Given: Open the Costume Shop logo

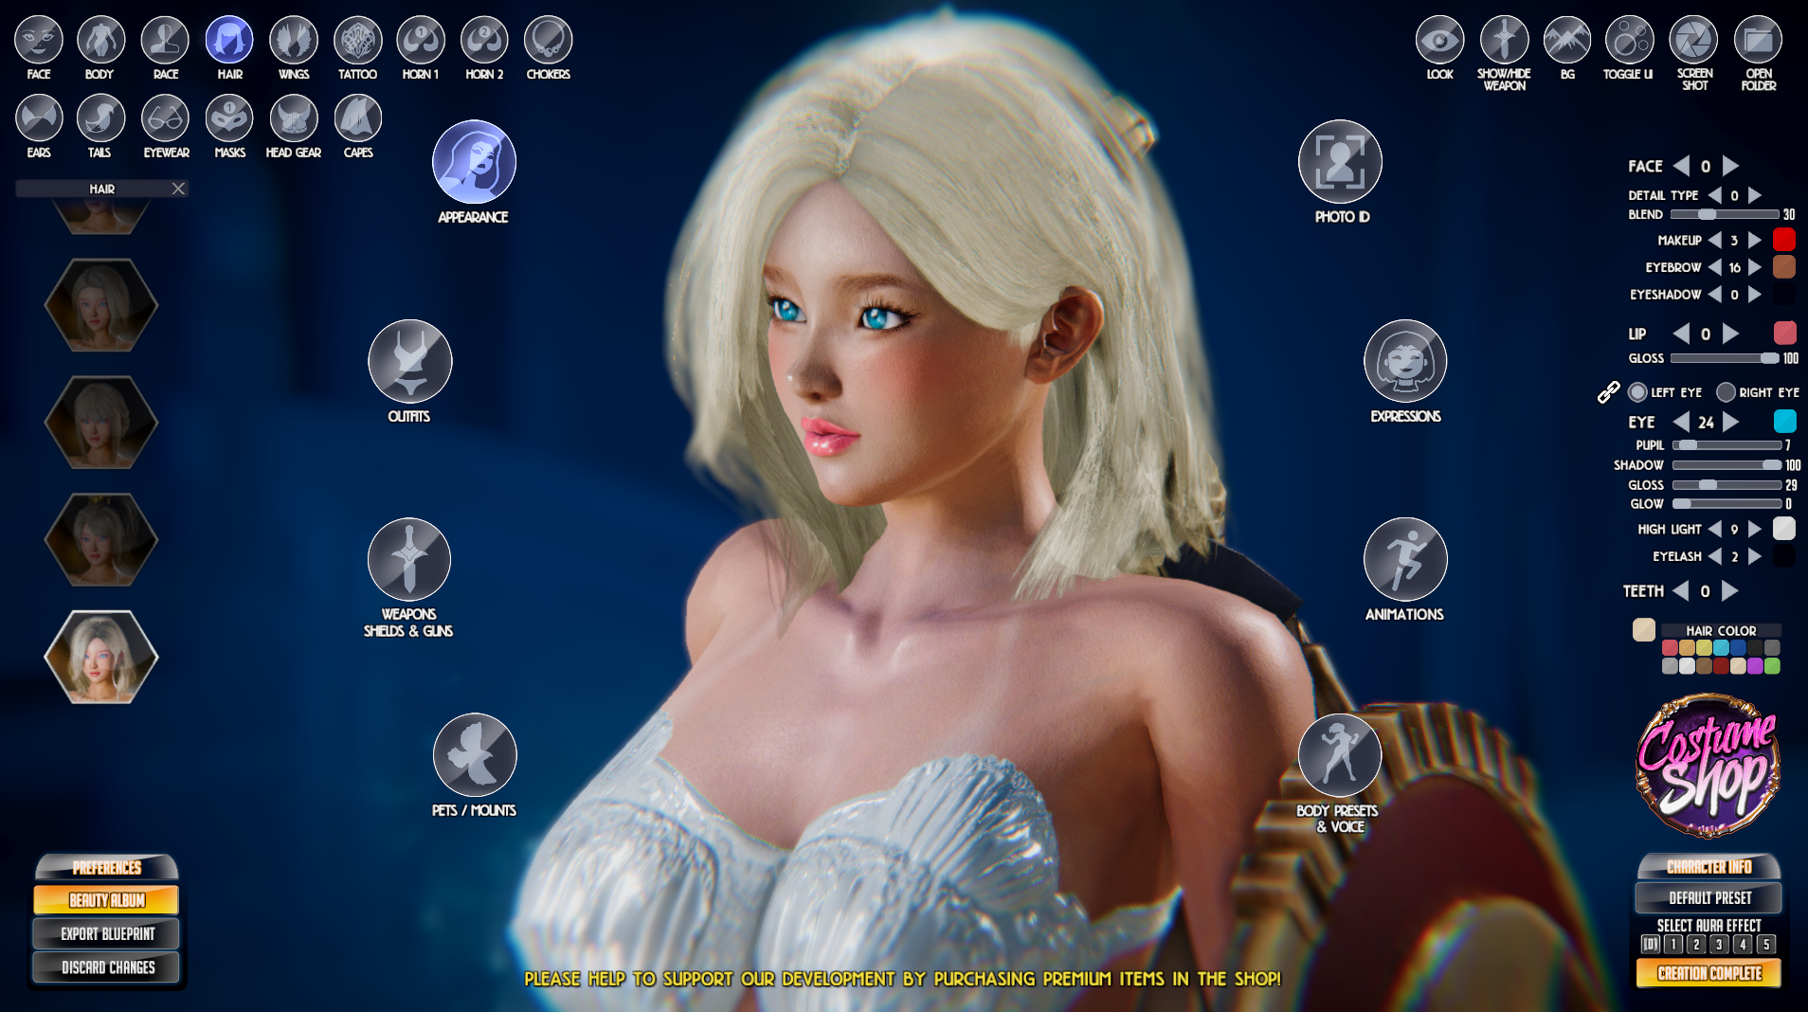Looking at the screenshot, I should 1708,766.
